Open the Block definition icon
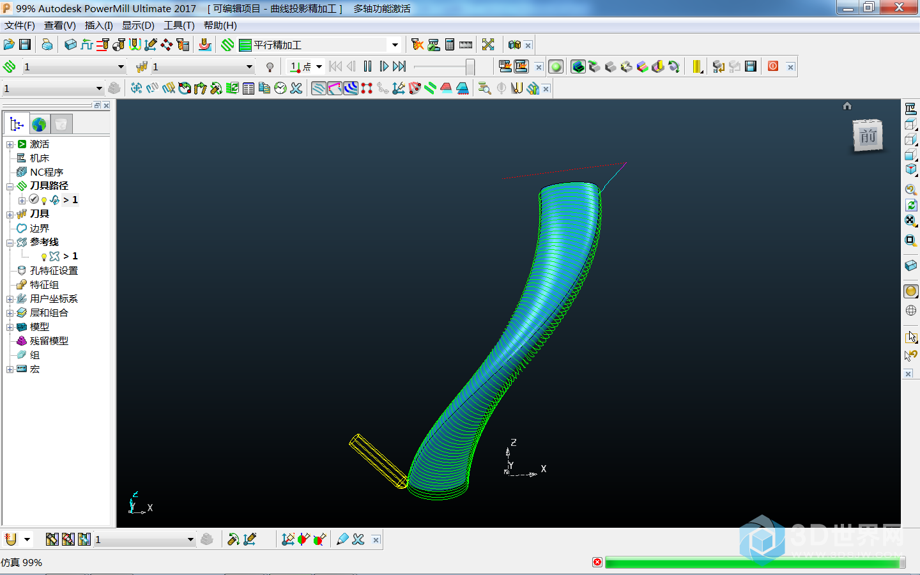 (x=70, y=45)
